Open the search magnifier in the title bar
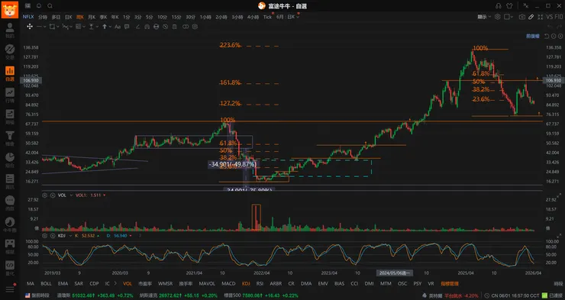Screen dimensions: 565x300 tap(50, 6)
